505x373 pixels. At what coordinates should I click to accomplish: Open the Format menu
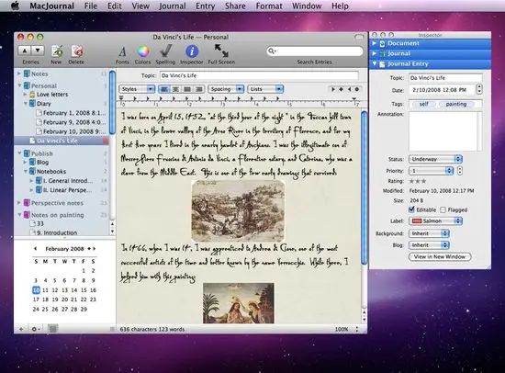pos(269,6)
